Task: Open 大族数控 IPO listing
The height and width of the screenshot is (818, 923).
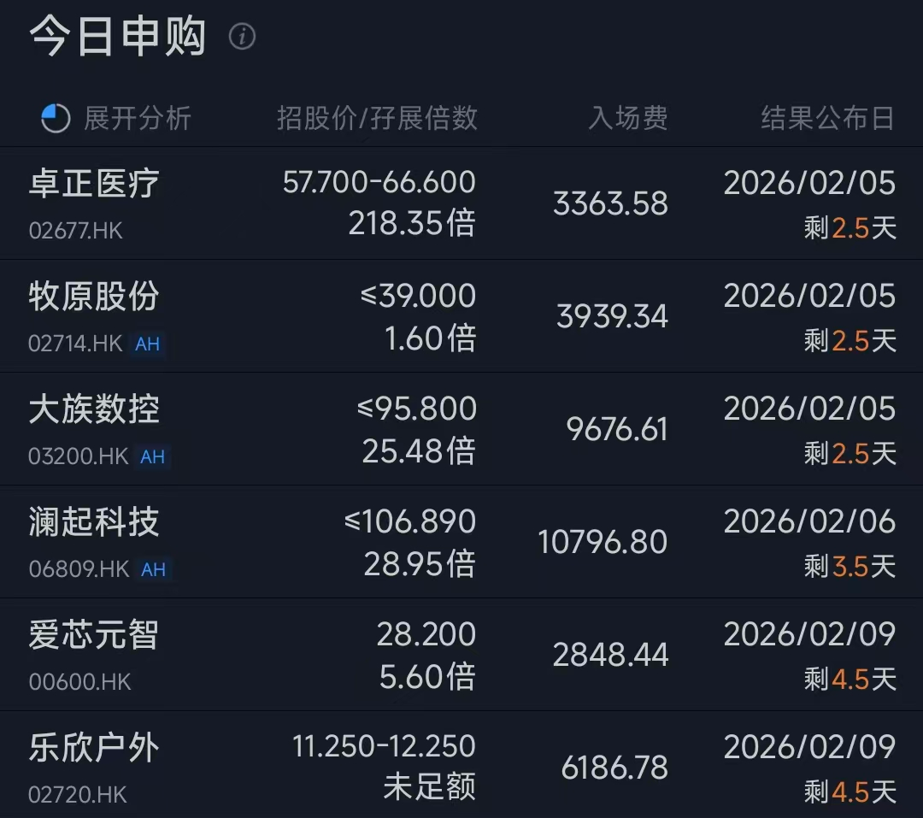Action: pyautogui.click(x=94, y=410)
